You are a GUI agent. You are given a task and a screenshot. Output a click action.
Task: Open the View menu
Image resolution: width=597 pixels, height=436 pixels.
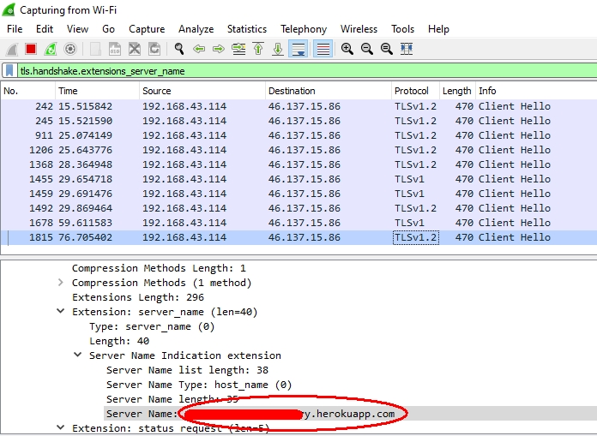[x=77, y=29]
